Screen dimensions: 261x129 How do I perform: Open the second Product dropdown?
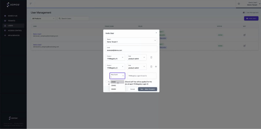115,67
